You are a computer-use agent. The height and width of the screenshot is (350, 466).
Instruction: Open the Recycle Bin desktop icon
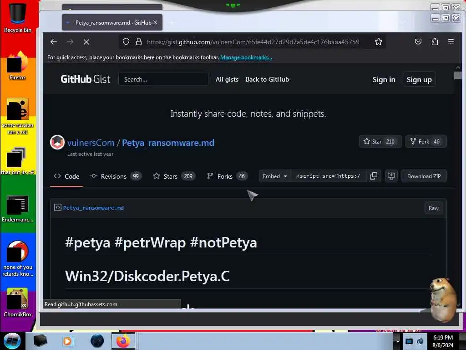click(x=18, y=17)
